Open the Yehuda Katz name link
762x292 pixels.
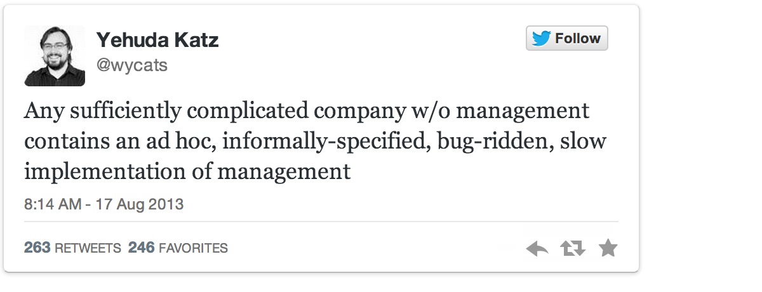(x=157, y=41)
